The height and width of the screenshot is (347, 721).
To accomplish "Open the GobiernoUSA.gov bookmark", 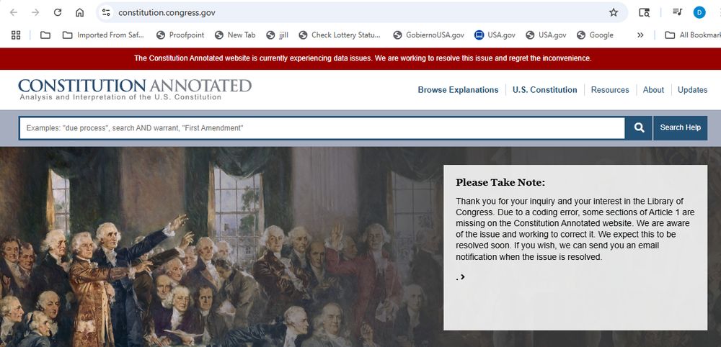I will (x=428, y=35).
